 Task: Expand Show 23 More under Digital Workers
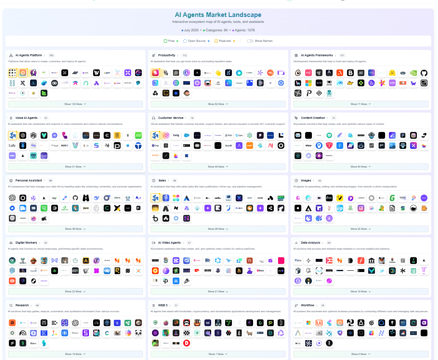click(75, 291)
